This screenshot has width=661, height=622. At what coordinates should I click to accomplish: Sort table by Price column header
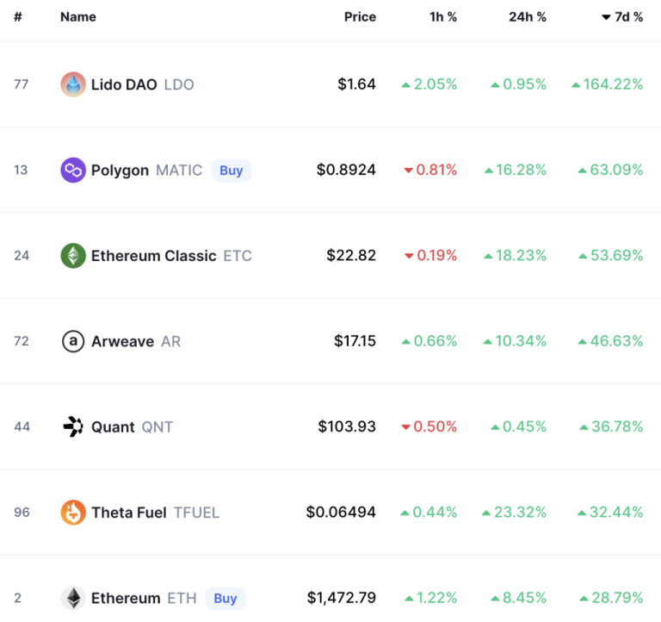360,17
